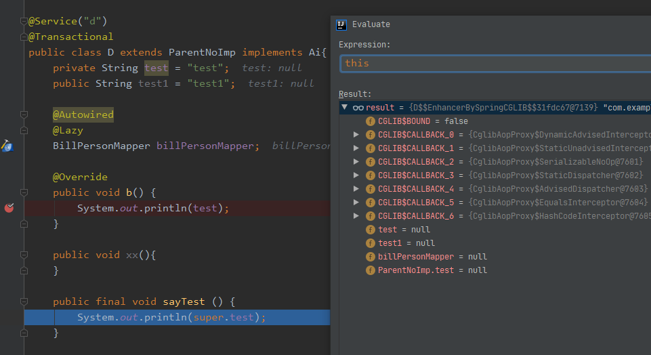Fold the sayTest method in gutter
The image size is (651, 355).
click(24, 301)
